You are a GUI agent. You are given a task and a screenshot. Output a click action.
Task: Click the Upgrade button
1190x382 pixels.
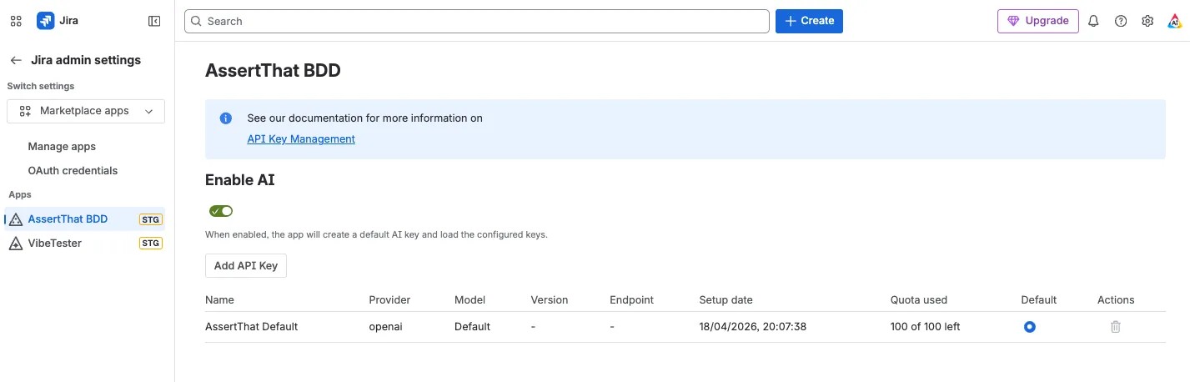(x=1038, y=21)
